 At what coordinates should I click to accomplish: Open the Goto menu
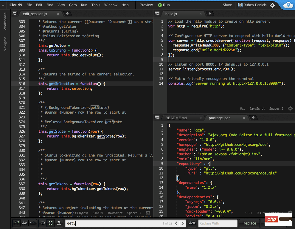click(x=73, y=5)
